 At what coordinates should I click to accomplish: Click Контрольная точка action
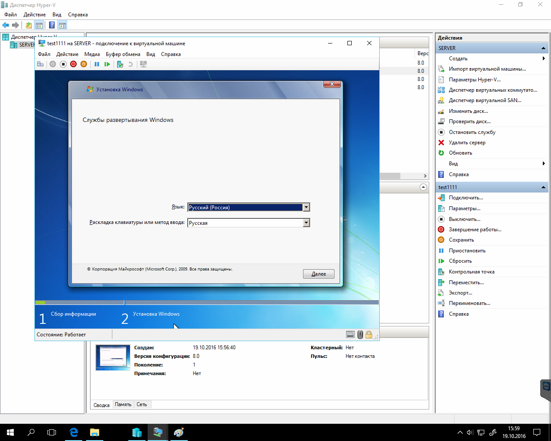point(471,272)
